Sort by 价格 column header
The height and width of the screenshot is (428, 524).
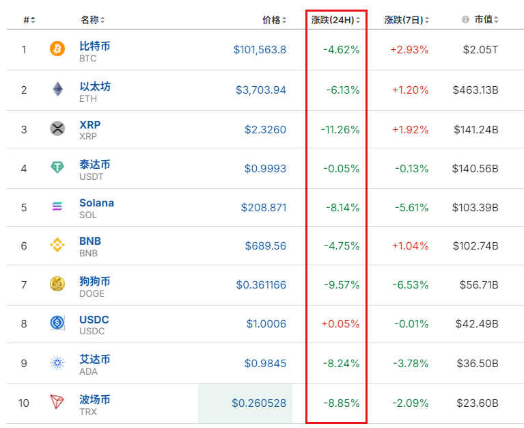[274, 20]
